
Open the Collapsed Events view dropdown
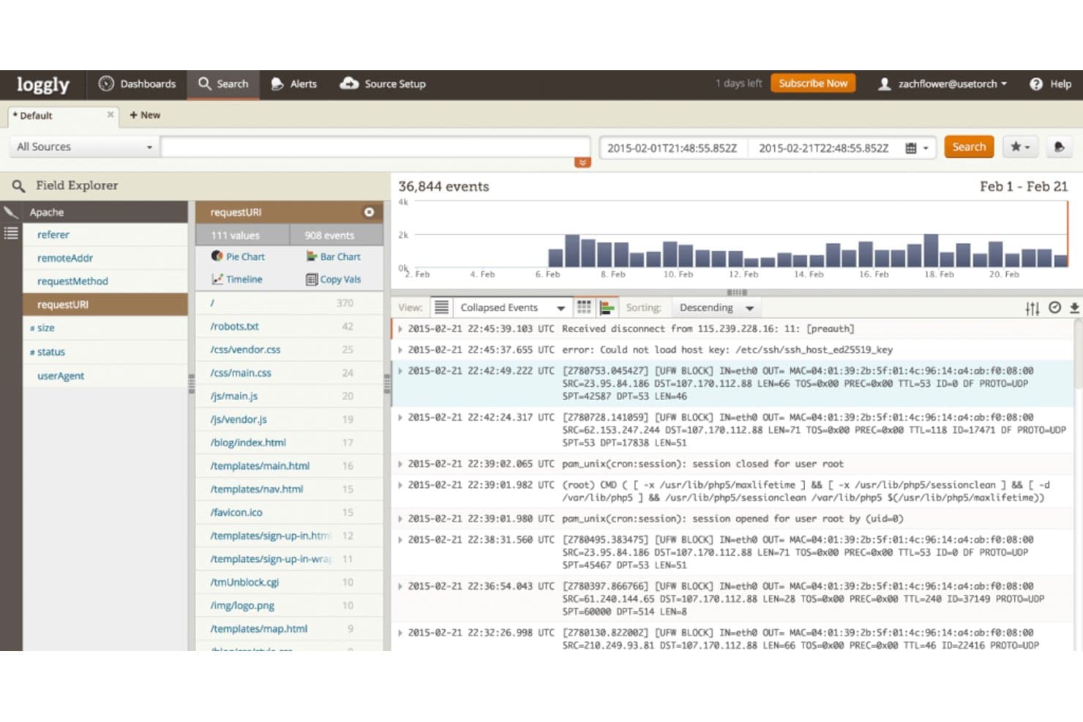tap(512, 308)
